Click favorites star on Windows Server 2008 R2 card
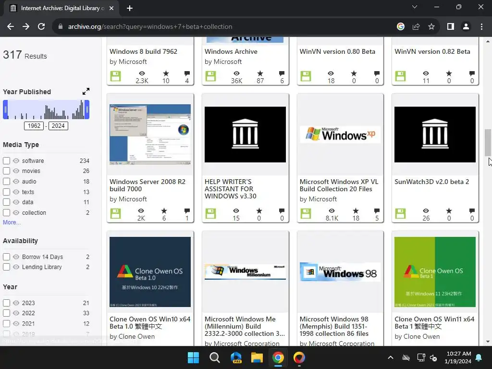 [x=164, y=211]
